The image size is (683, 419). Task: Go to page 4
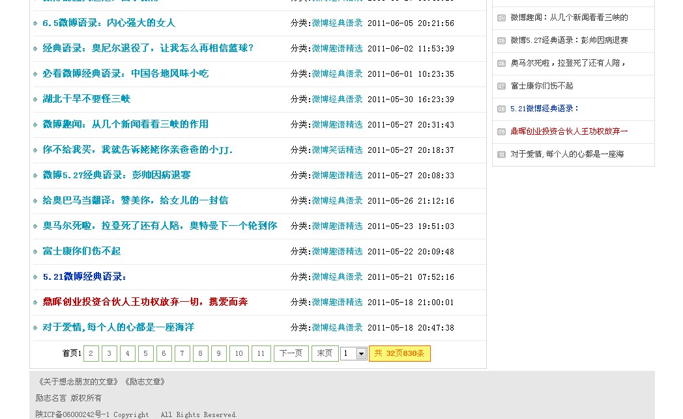(x=128, y=353)
